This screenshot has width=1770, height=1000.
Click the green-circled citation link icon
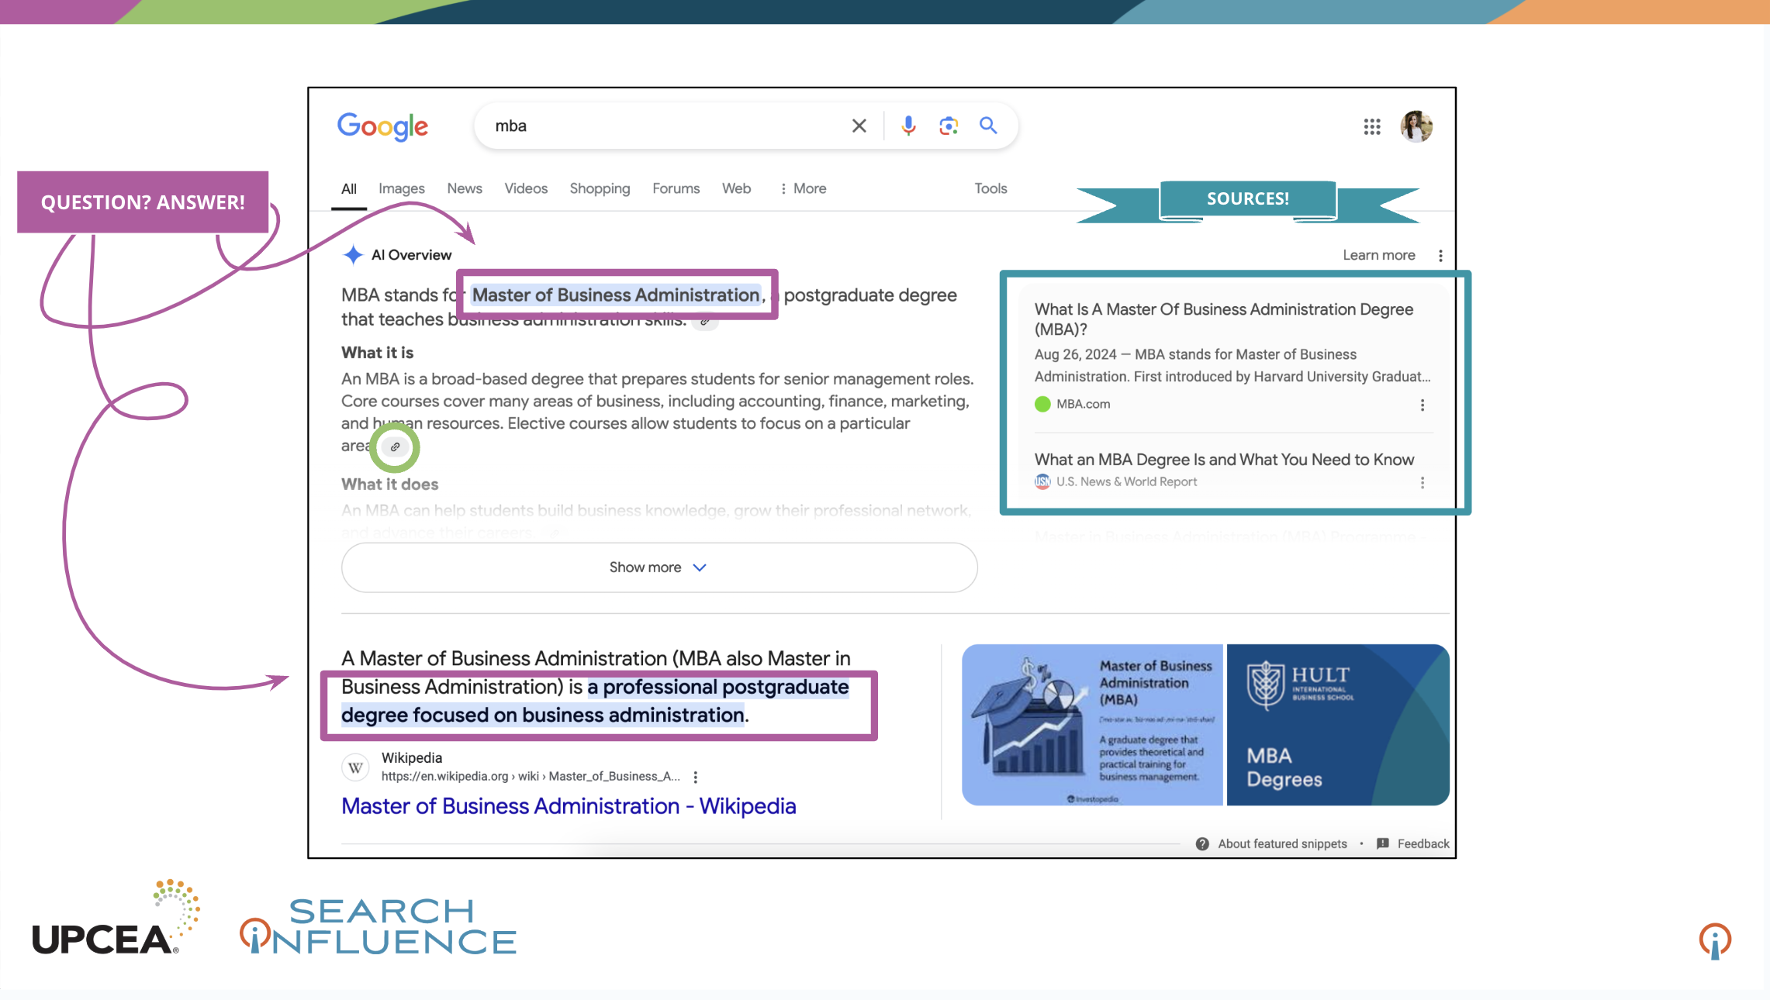click(395, 447)
